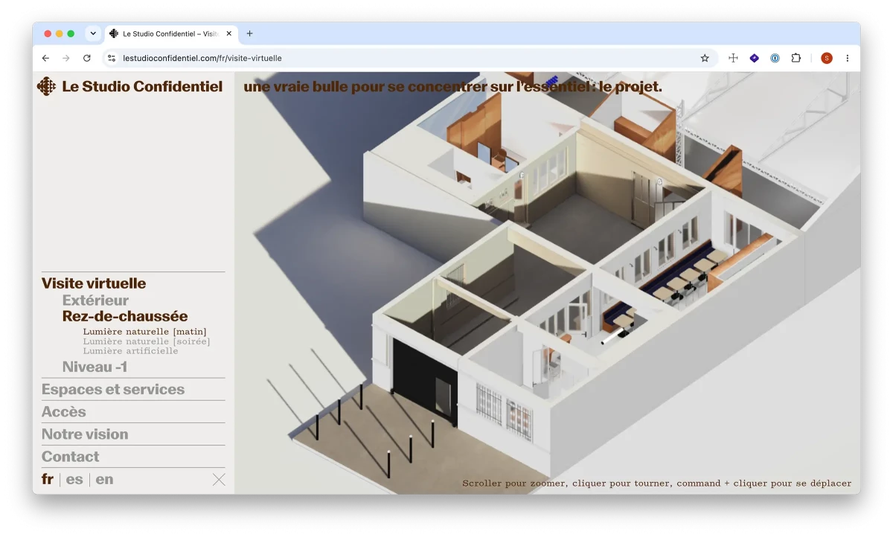The width and height of the screenshot is (893, 537).
Task: Select the Rez-de-chaussée floor
Action: click(x=125, y=316)
